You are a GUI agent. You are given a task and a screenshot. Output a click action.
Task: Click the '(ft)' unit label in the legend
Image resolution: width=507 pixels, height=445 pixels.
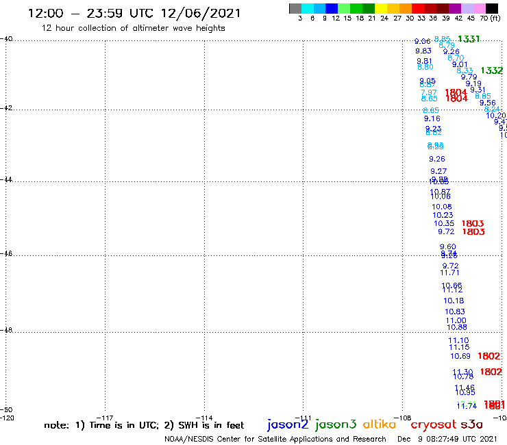pyautogui.click(x=495, y=18)
